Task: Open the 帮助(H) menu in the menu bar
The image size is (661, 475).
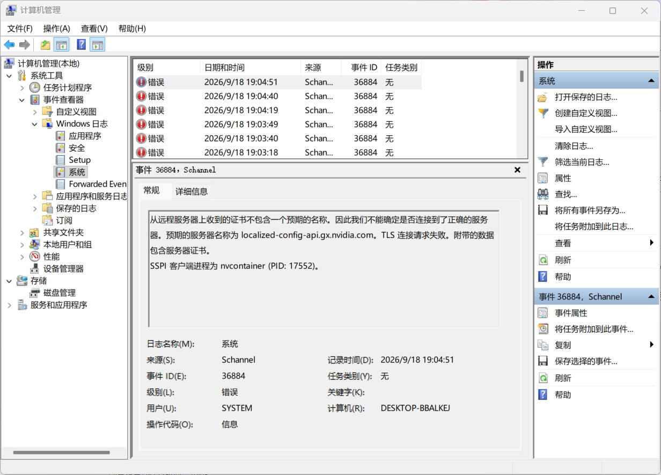Action: tap(132, 28)
